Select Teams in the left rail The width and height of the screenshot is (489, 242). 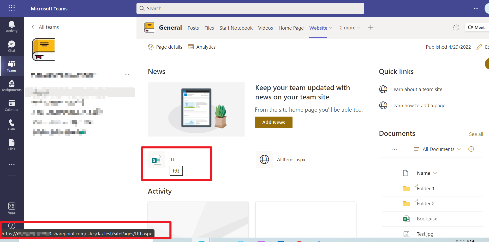tap(12, 66)
